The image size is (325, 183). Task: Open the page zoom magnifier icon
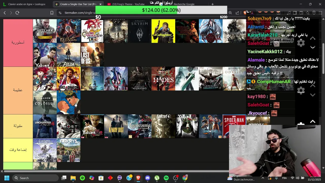click(x=230, y=13)
